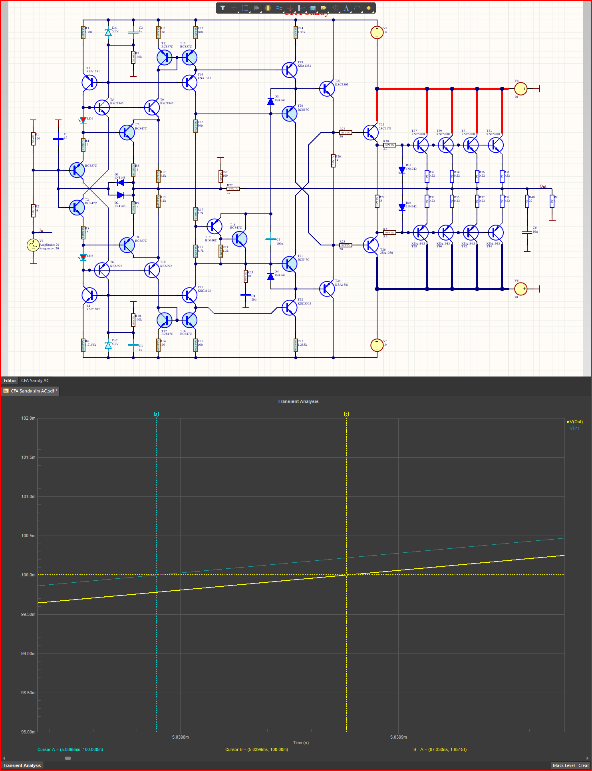Open the selection filter tool

pos(222,8)
